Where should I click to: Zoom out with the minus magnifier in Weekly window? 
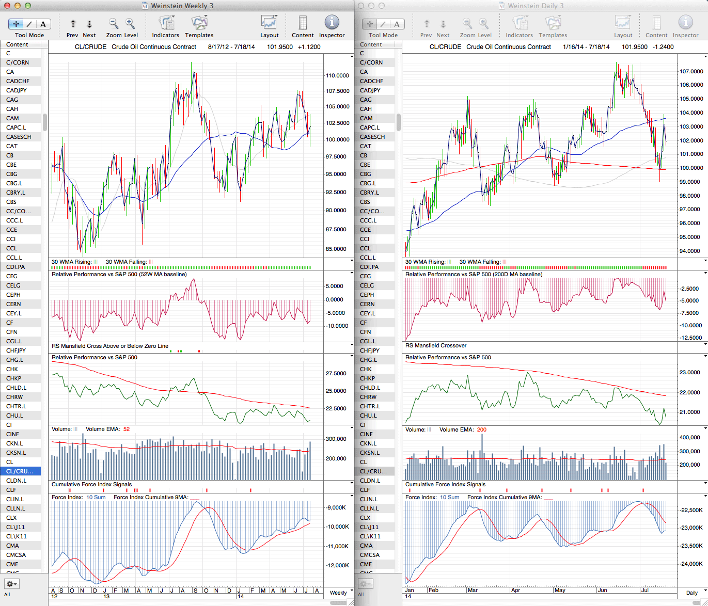click(x=113, y=24)
